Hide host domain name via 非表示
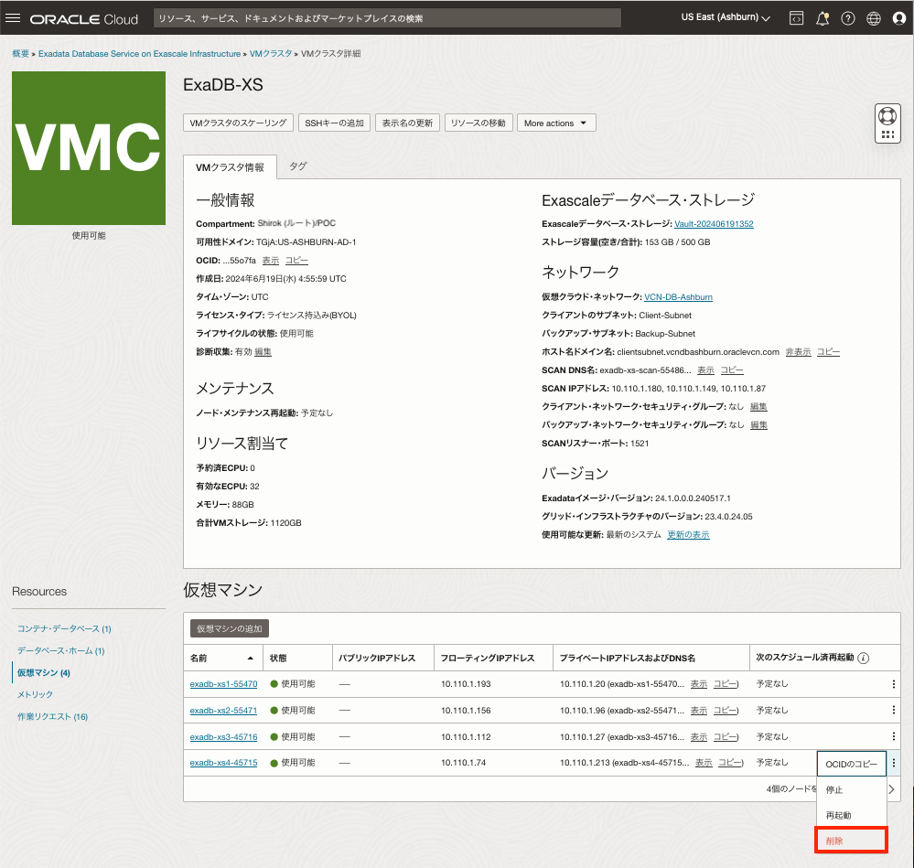The height and width of the screenshot is (868, 914). pos(798,352)
